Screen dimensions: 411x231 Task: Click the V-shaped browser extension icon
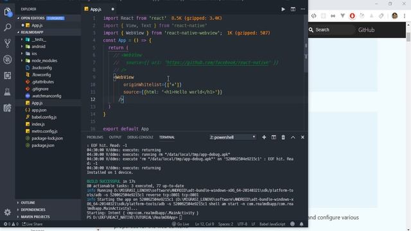tap(342, 16)
